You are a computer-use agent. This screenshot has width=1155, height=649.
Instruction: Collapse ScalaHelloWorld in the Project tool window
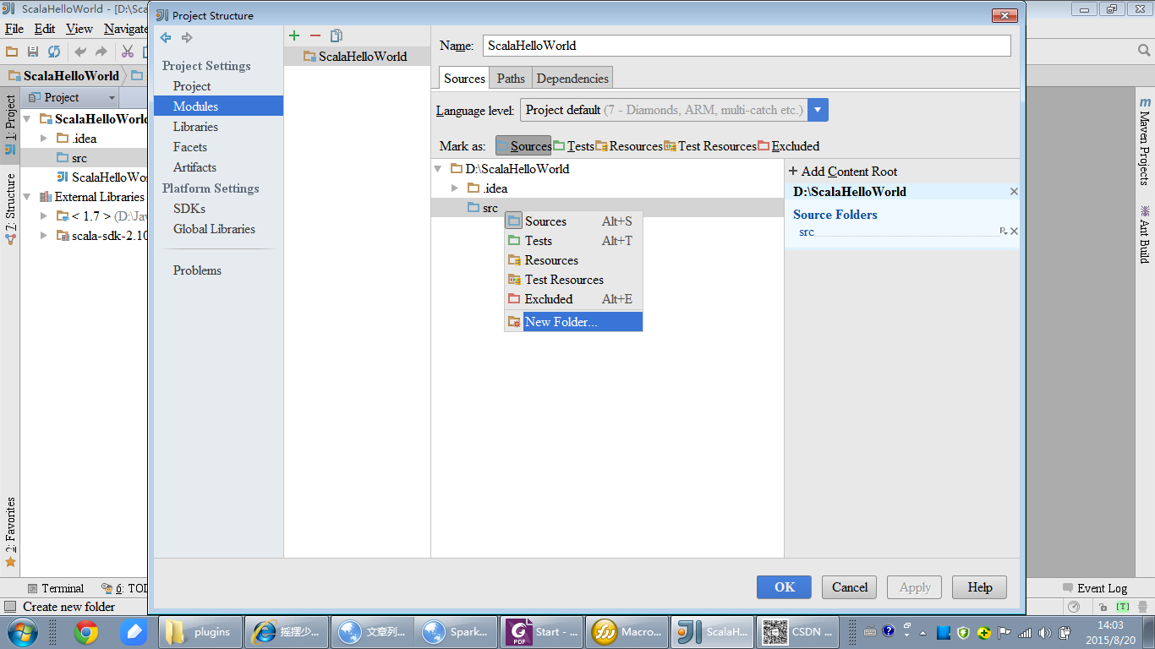27,119
